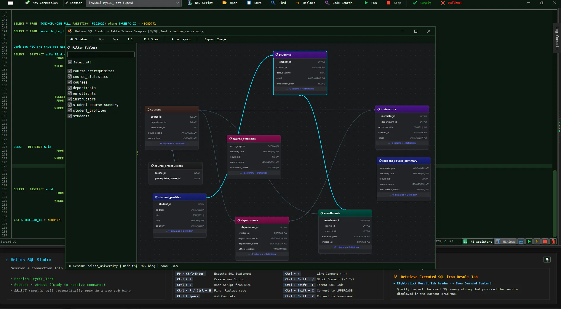Click the blue download-to-tray icon
The image size is (561, 309).
coord(521,241)
